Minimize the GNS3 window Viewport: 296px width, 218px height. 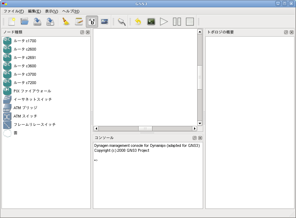(x=278, y=4)
